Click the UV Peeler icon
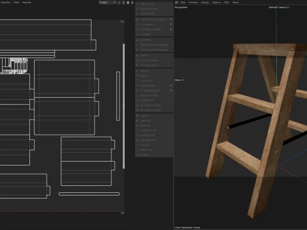Screen dimensions: 307x230 (138, 40)
